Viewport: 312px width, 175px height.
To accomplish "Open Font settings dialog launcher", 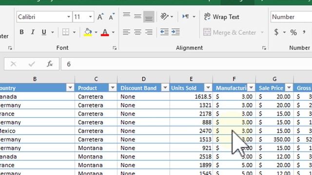I will tap(115, 48).
